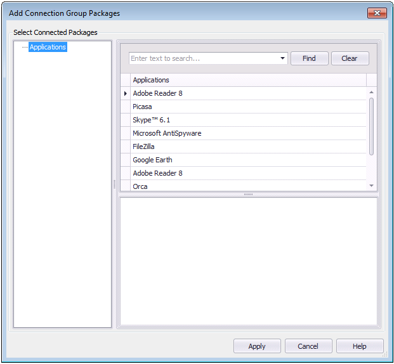Click the Applications column header
394x364 pixels.
tap(247, 80)
